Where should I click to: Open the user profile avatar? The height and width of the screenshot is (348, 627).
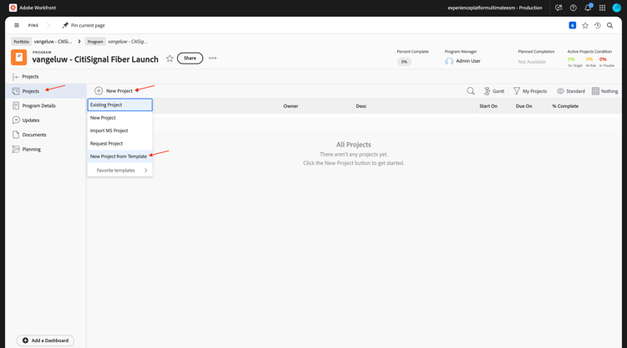(617, 8)
